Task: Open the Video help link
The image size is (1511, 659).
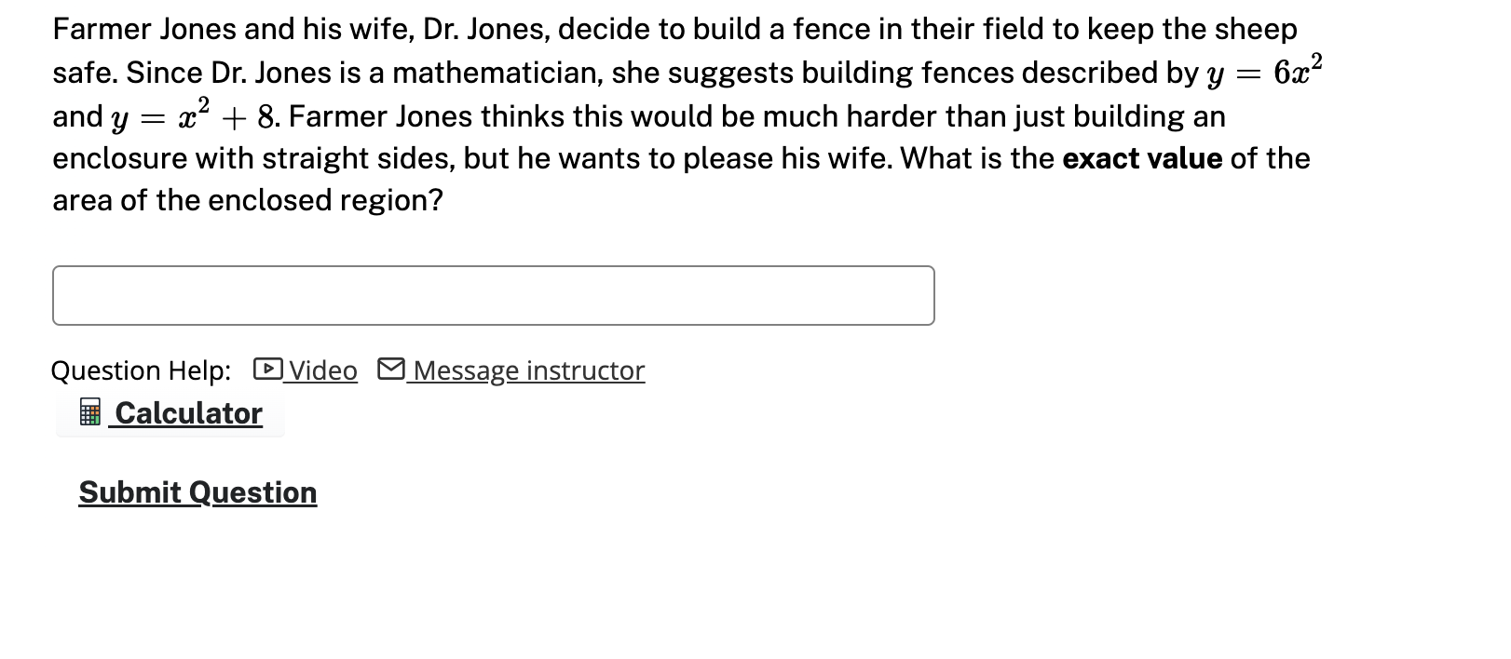Action: (321, 370)
